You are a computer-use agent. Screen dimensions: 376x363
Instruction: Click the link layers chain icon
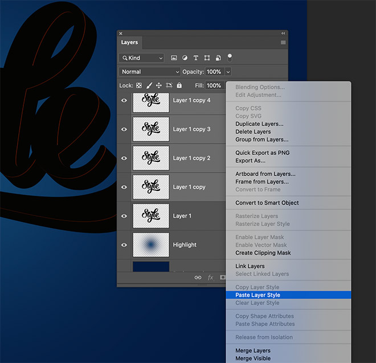pyautogui.click(x=198, y=278)
